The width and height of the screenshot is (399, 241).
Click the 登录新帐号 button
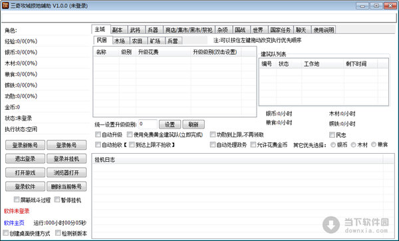point(25,145)
